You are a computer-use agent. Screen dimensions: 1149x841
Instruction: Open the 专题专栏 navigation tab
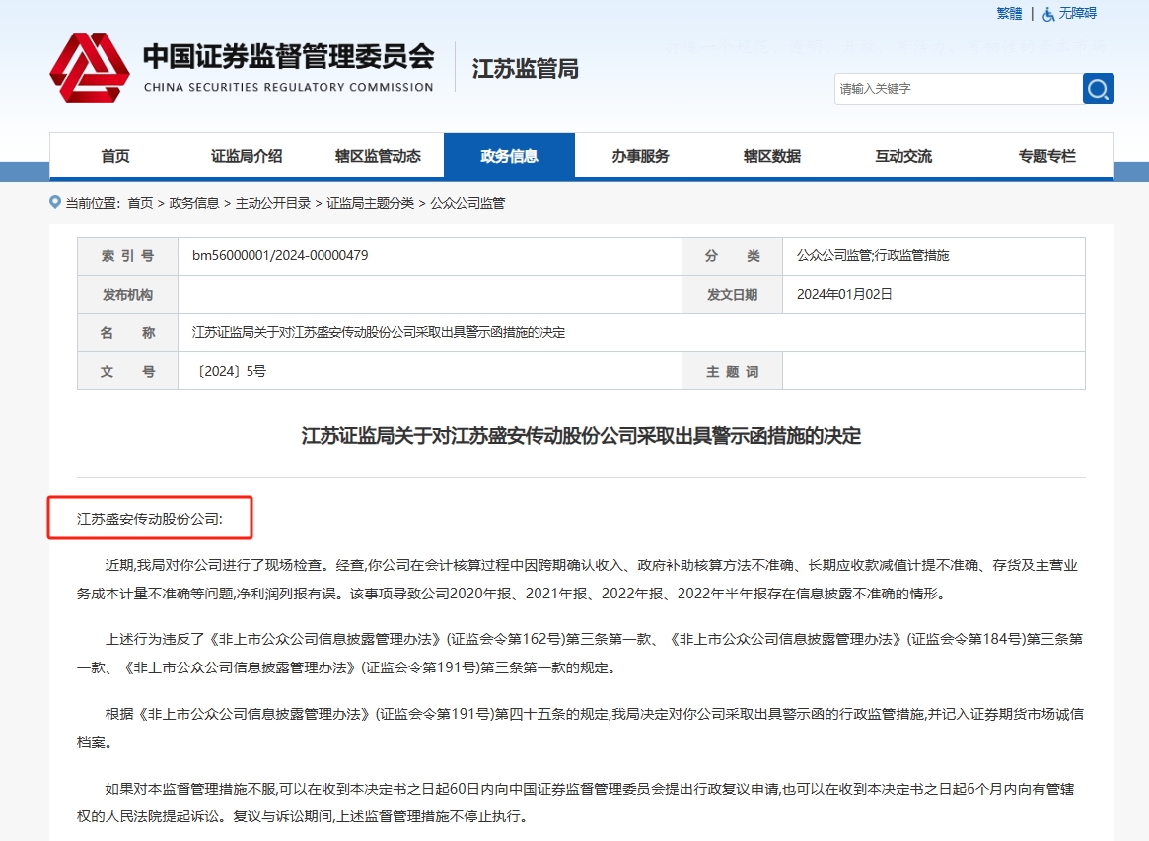pos(1046,156)
